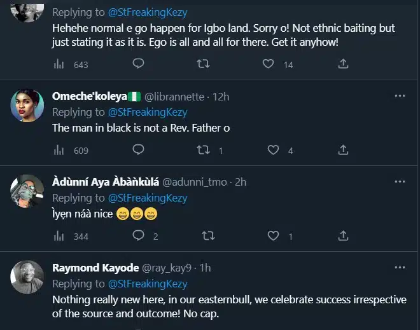Open replies on Àdùnní's tweet
The width and height of the screenshot is (420, 330).
pyautogui.click(x=138, y=236)
